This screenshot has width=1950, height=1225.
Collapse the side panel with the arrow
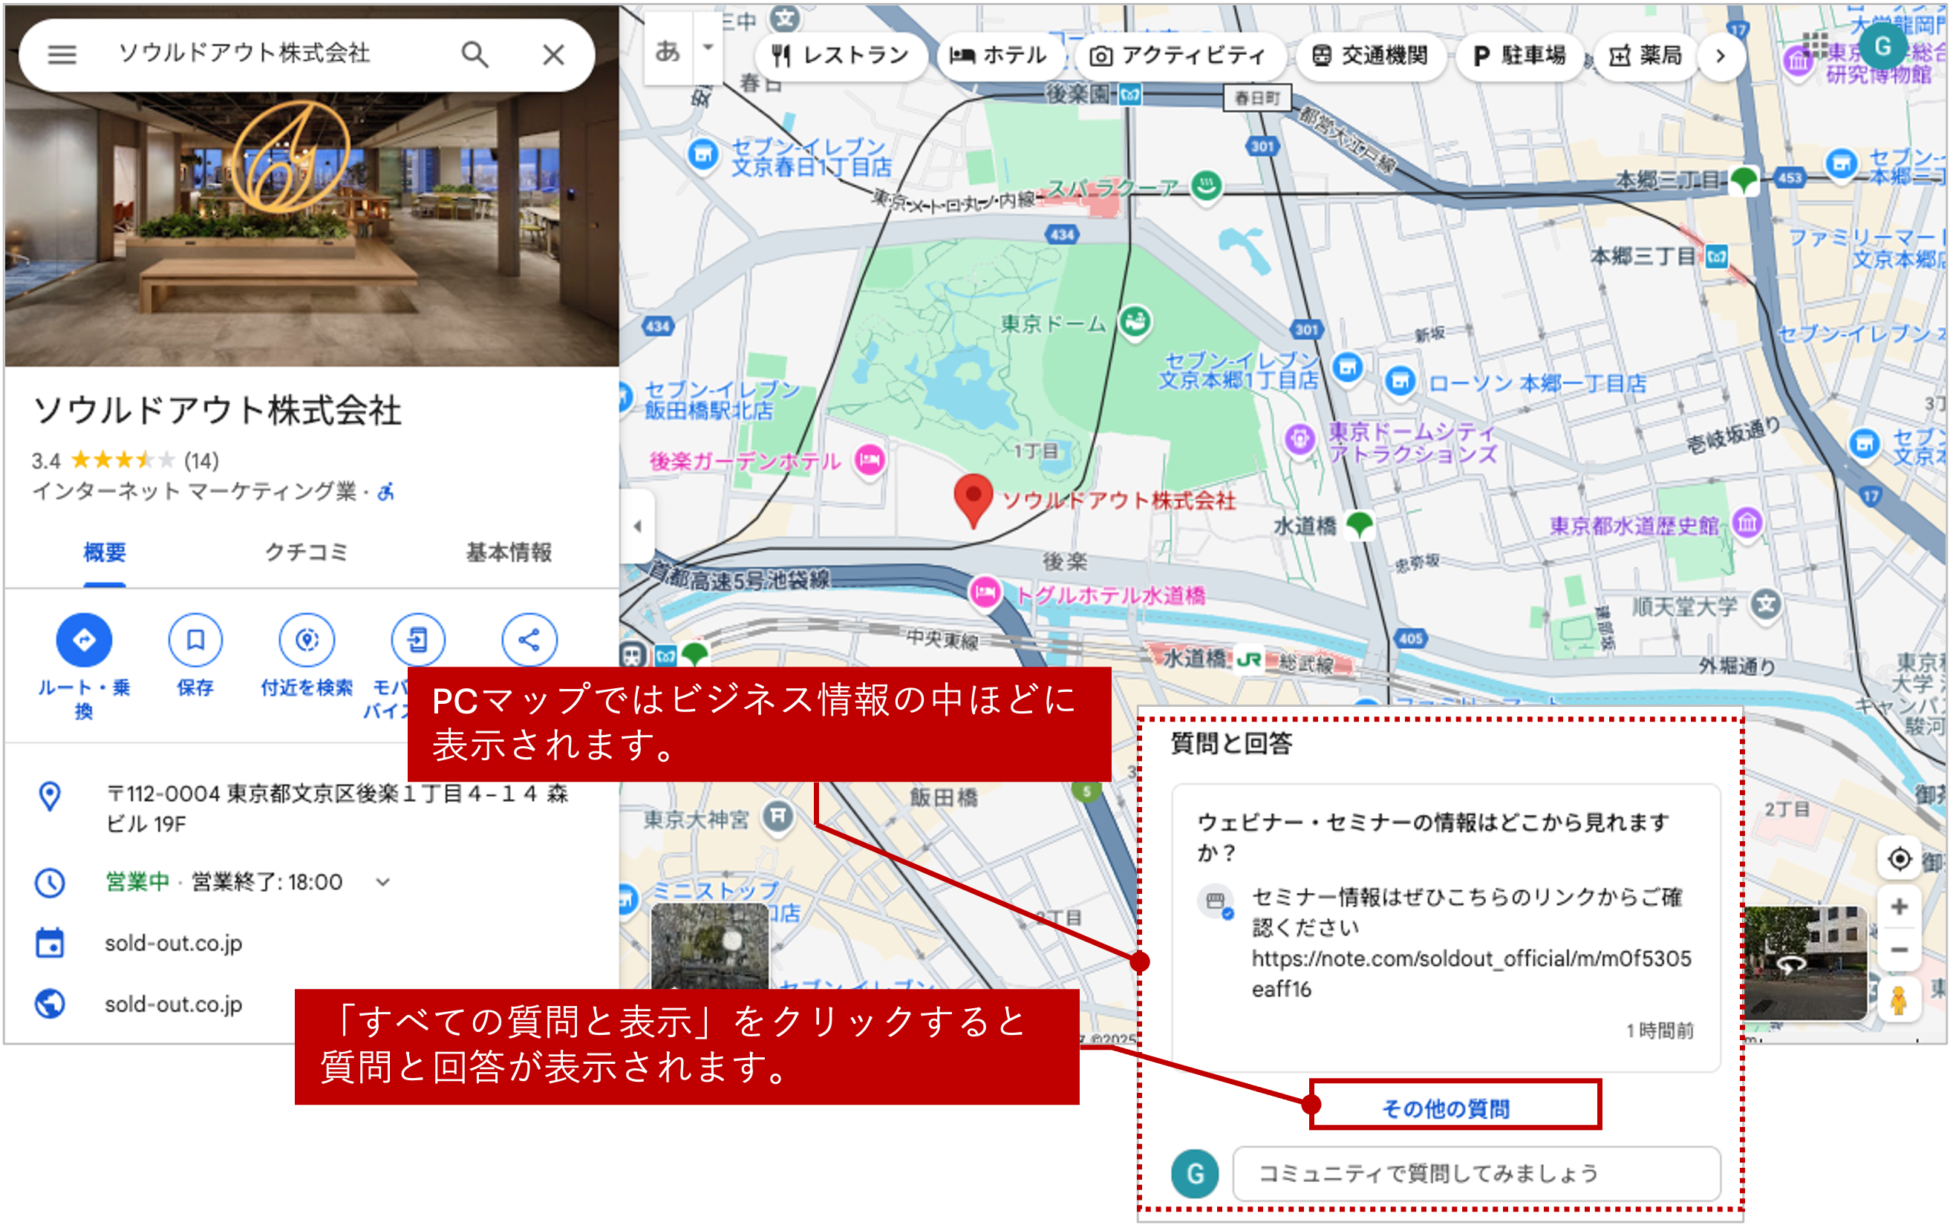point(637,526)
